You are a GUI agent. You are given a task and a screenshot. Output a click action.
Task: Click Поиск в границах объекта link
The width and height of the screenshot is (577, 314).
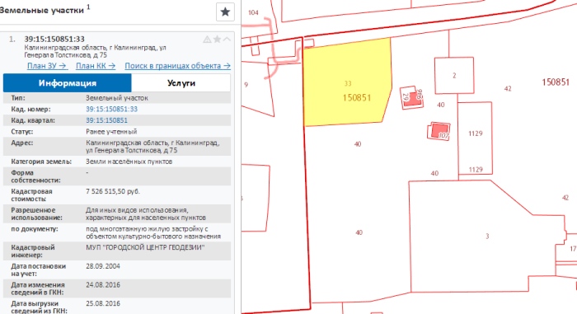178,66
